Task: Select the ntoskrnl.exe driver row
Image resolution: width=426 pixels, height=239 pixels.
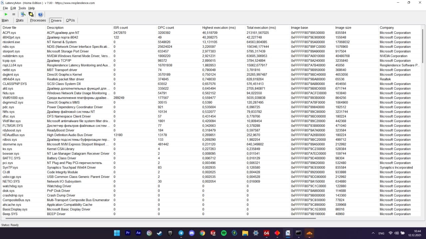Action: pos(211,42)
